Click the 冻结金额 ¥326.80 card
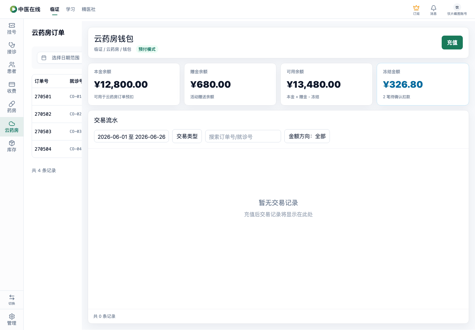 coord(423,84)
